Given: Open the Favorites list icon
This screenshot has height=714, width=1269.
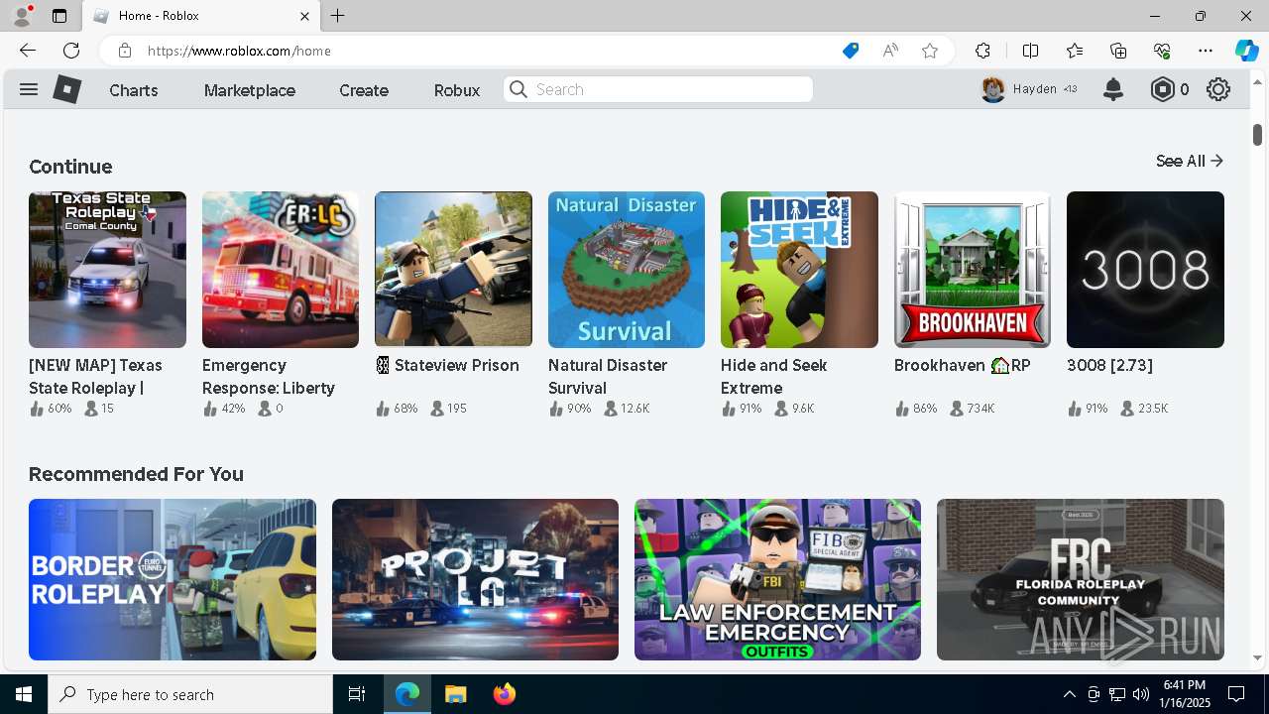Looking at the screenshot, I should [1075, 51].
